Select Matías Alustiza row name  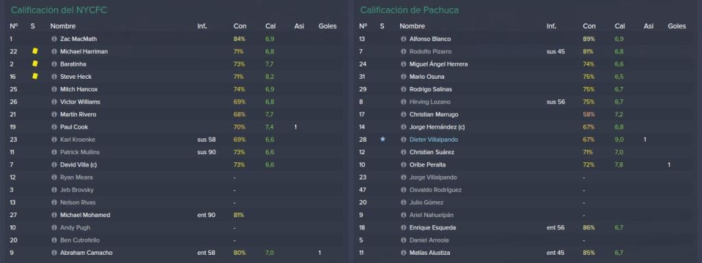[x=429, y=253]
